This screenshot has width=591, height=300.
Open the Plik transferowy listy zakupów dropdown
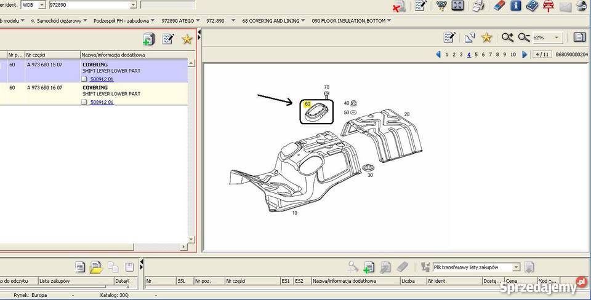pyautogui.click(x=516, y=267)
